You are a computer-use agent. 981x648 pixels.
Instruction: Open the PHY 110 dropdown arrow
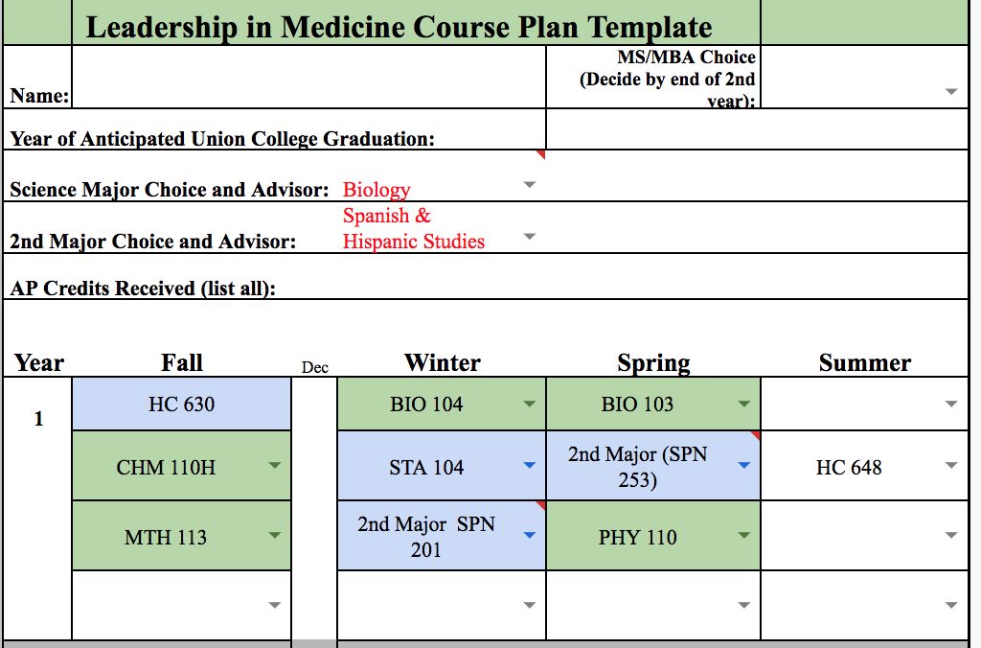(x=744, y=536)
